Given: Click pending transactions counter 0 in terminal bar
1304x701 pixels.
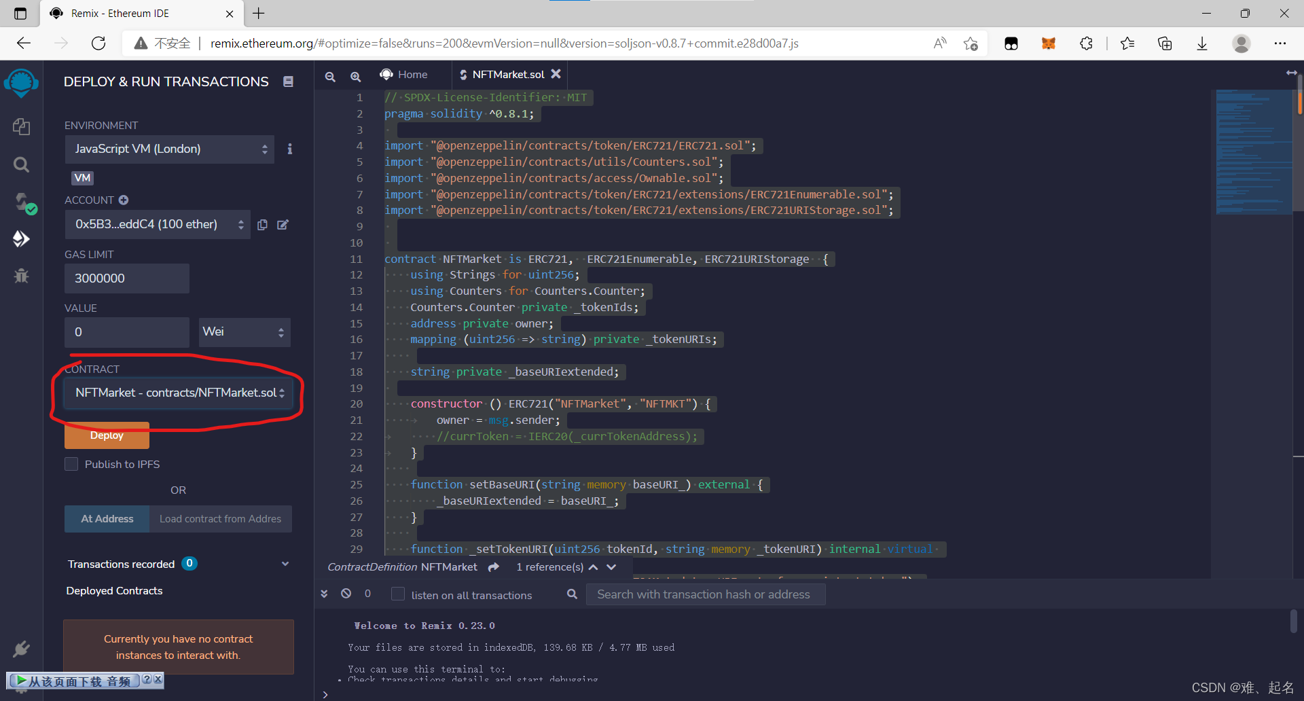Looking at the screenshot, I should tap(367, 594).
